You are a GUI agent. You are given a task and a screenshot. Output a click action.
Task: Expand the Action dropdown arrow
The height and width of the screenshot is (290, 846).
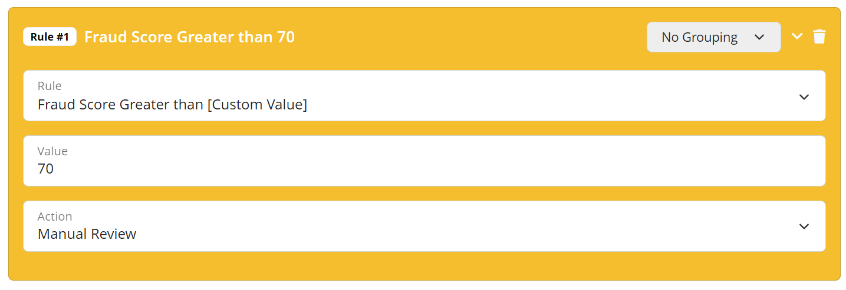[804, 226]
